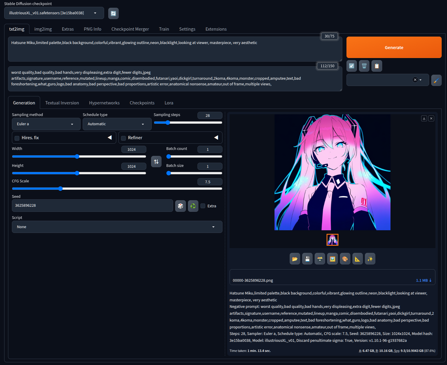This screenshot has height=365, width=447.
Task: Go to the PNG Info tab
Action: pyautogui.click(x=92, y=29)
